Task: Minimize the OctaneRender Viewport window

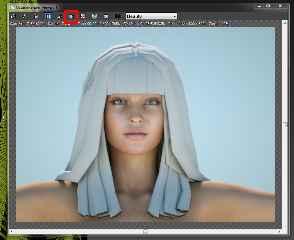Action: (x=259, y=6)
